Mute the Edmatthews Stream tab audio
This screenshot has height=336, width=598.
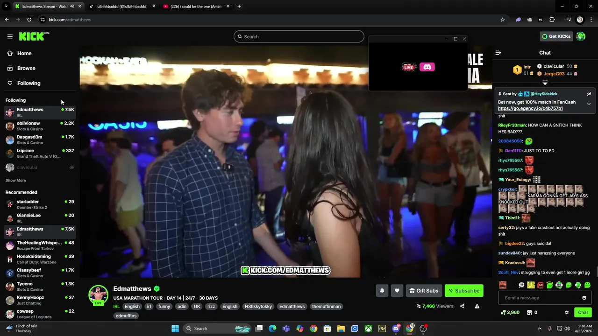72,7
